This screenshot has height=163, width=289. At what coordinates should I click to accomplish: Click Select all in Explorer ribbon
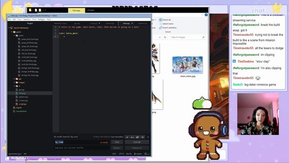pos(165,20)
